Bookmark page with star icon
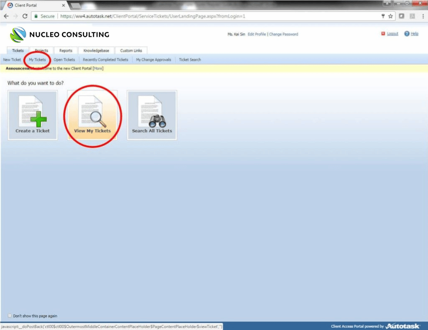Image resolution: width=428 pixels, height=330 pixels. point(390,16)
